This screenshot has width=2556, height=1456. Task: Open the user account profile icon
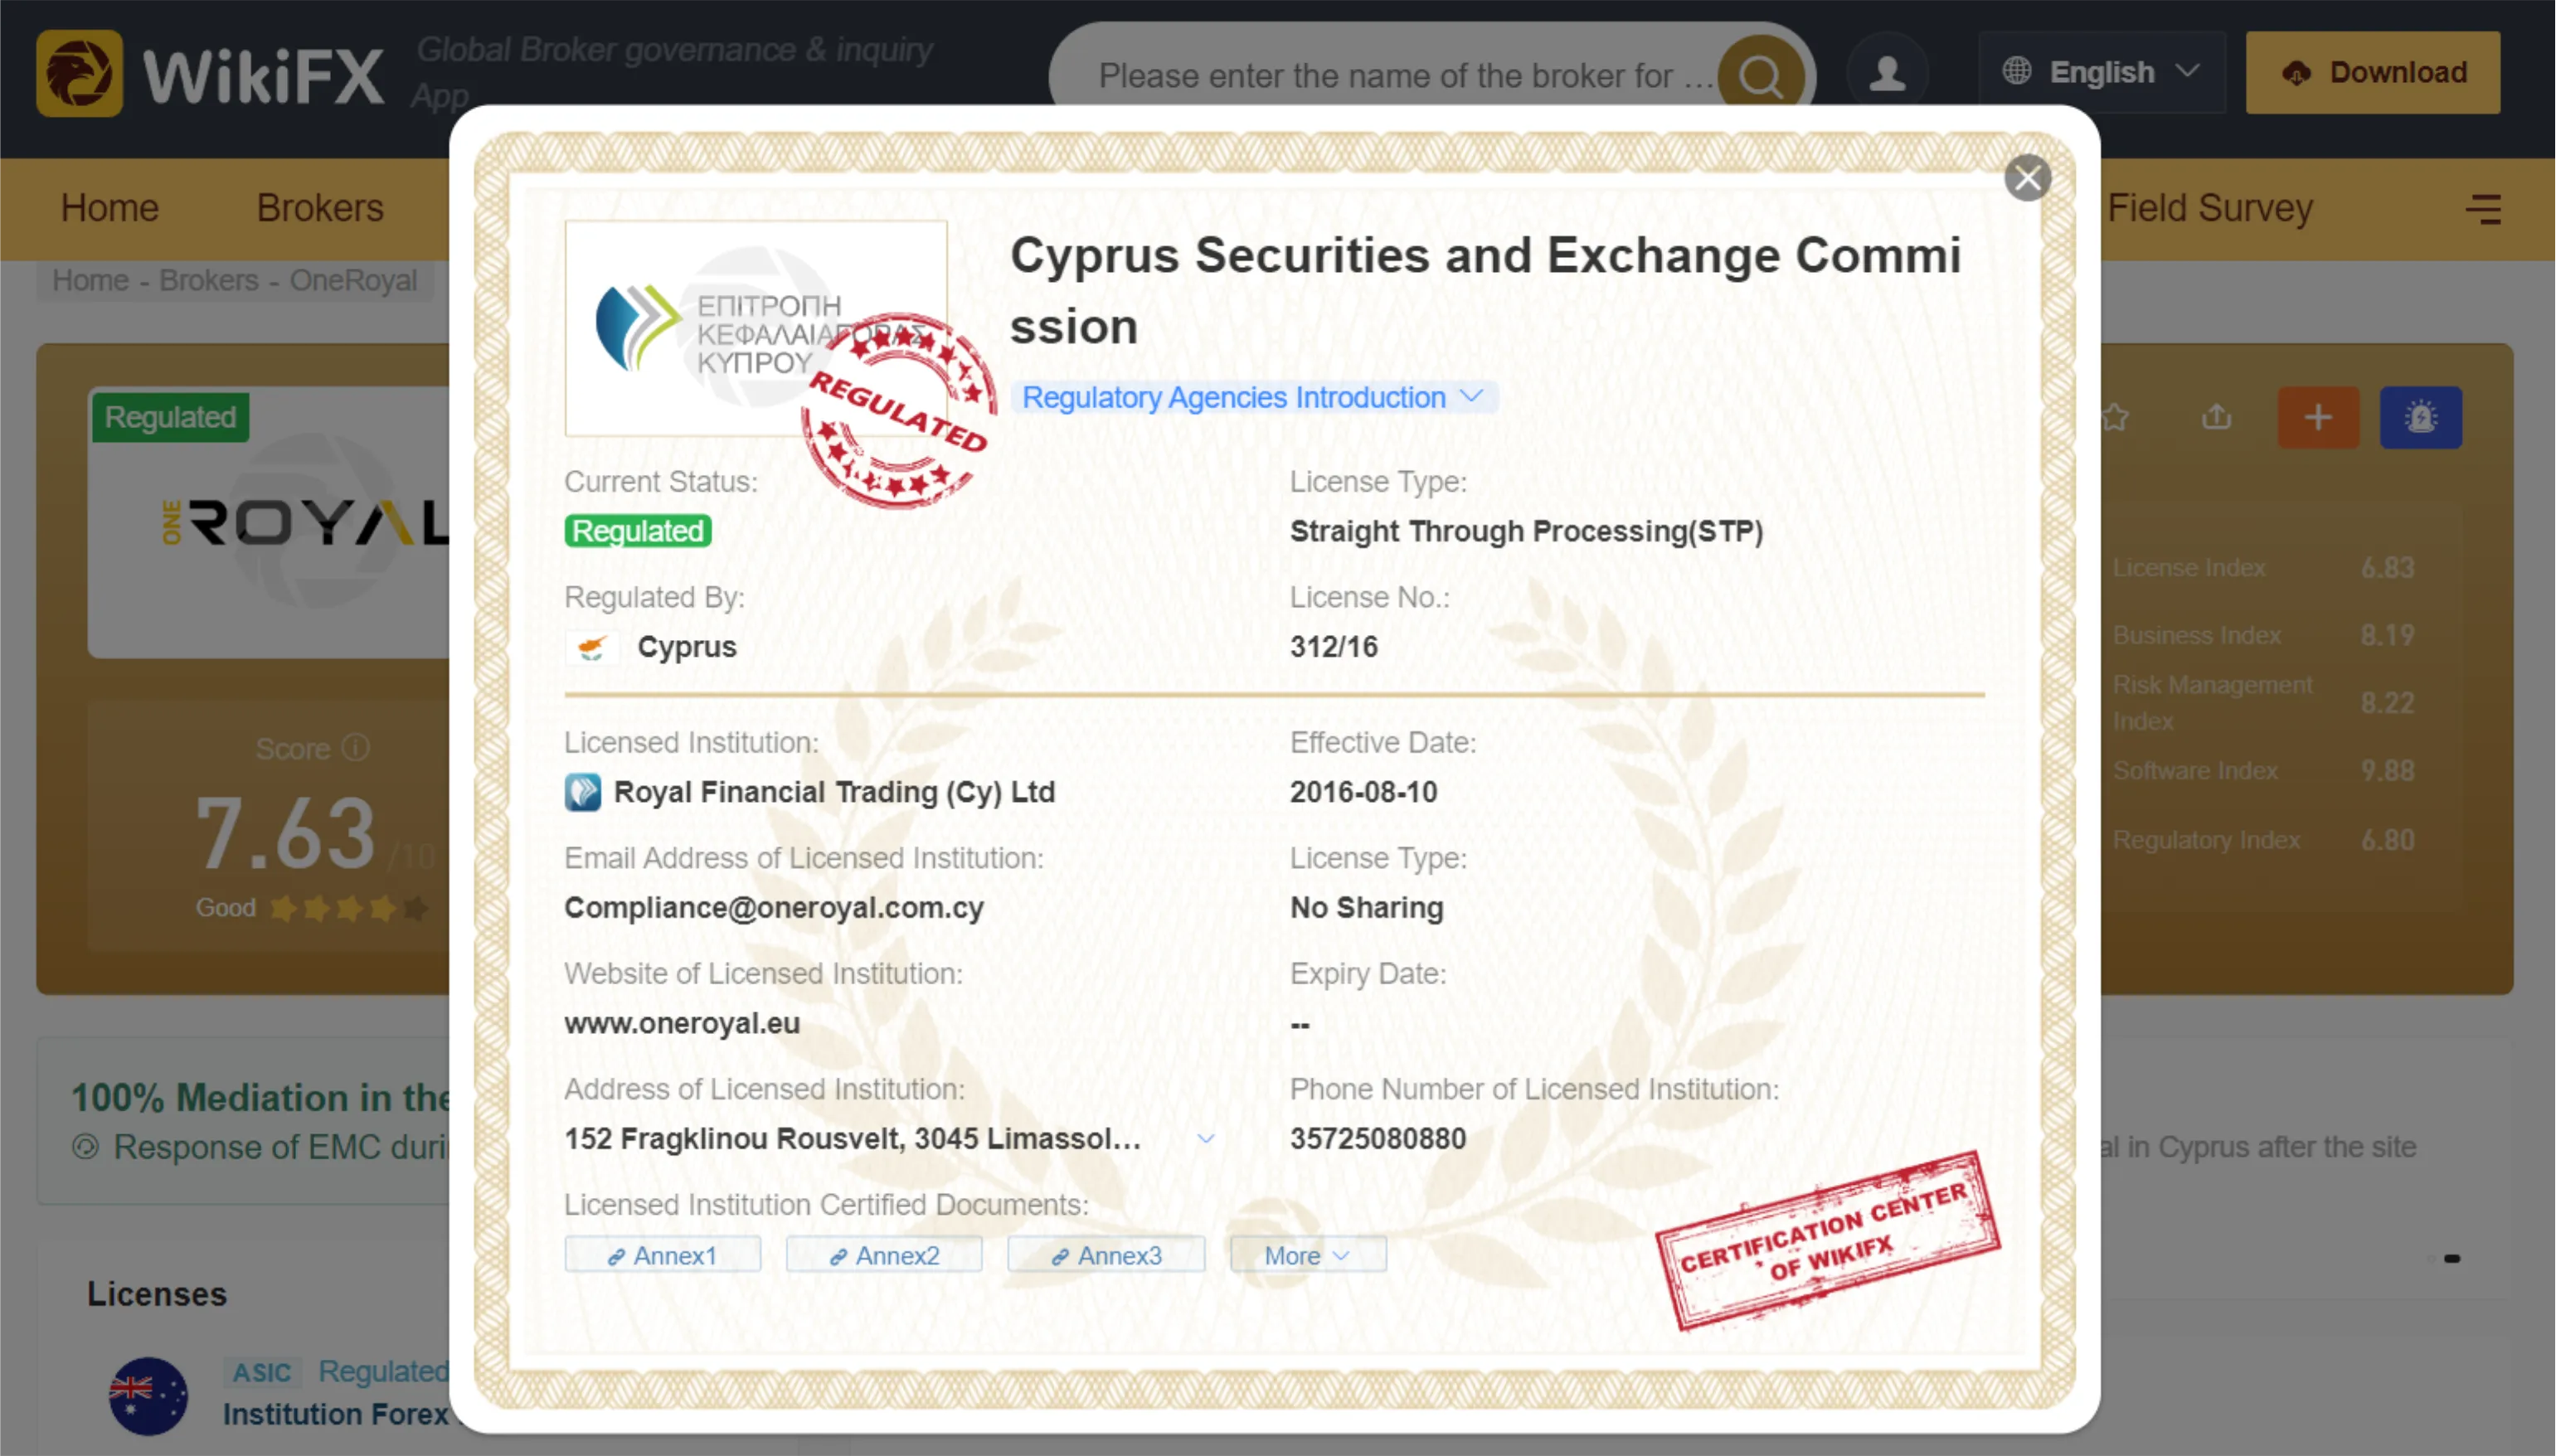1887,73
